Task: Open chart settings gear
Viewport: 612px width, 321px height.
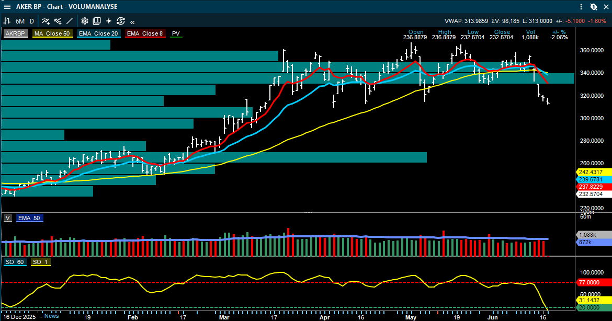Action: [x=84, y=21]
